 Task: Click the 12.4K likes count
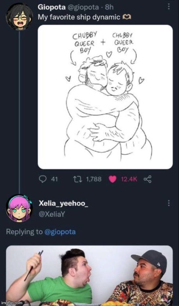point(129,179)
